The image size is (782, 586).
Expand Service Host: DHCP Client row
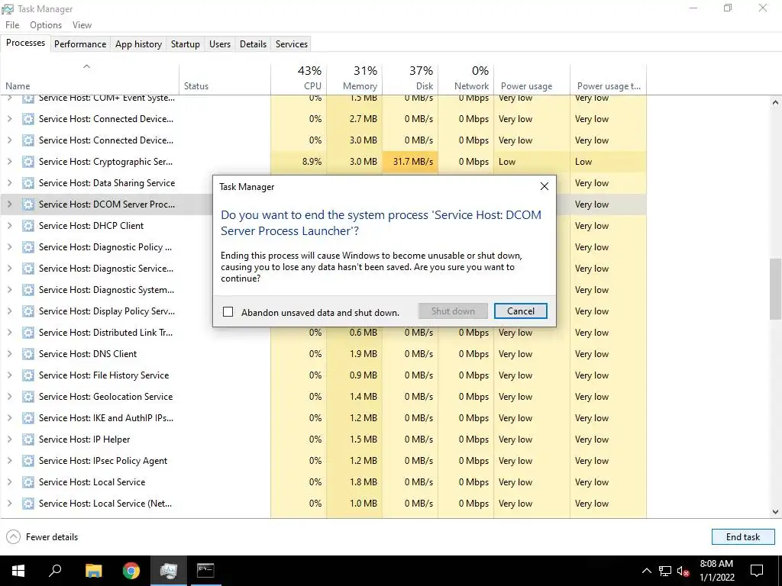[9, 226]
